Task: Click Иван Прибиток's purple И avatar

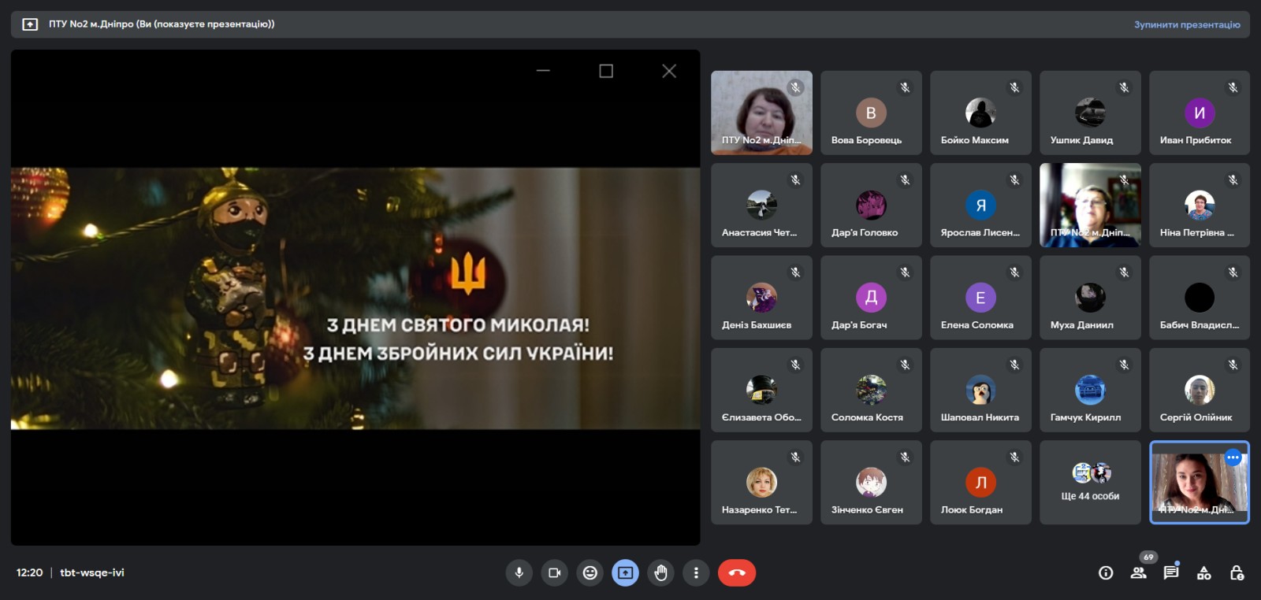Action: [1200, 113]
